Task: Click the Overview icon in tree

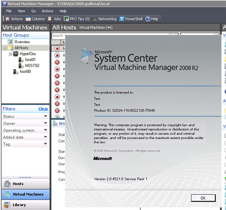Action: 10,42
